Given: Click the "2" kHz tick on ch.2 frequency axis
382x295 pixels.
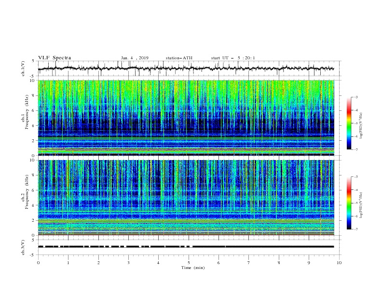Looking at the screenshot, I should pyautogui.click(x=34, y=220).
